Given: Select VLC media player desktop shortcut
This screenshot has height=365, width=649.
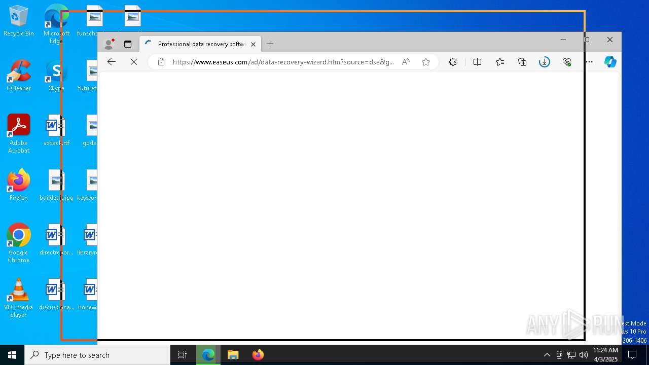Looking at the screenshot, I should (x=19, y=298).
